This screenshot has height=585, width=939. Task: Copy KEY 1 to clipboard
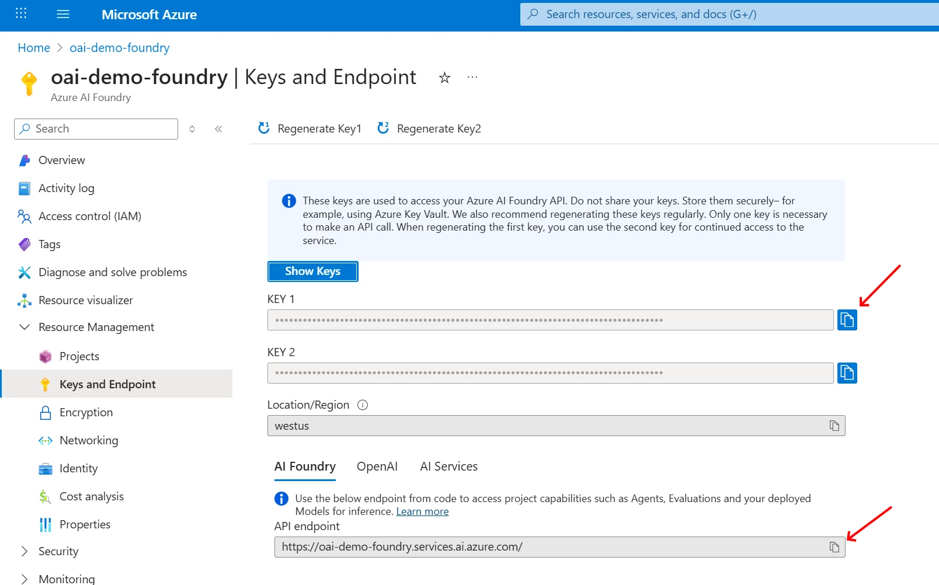847,320
